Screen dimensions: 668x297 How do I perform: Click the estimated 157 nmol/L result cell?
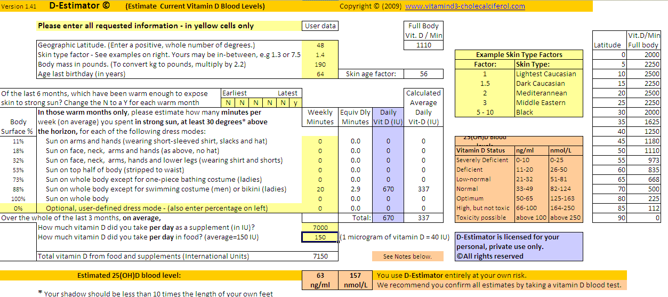click(355, 280)
